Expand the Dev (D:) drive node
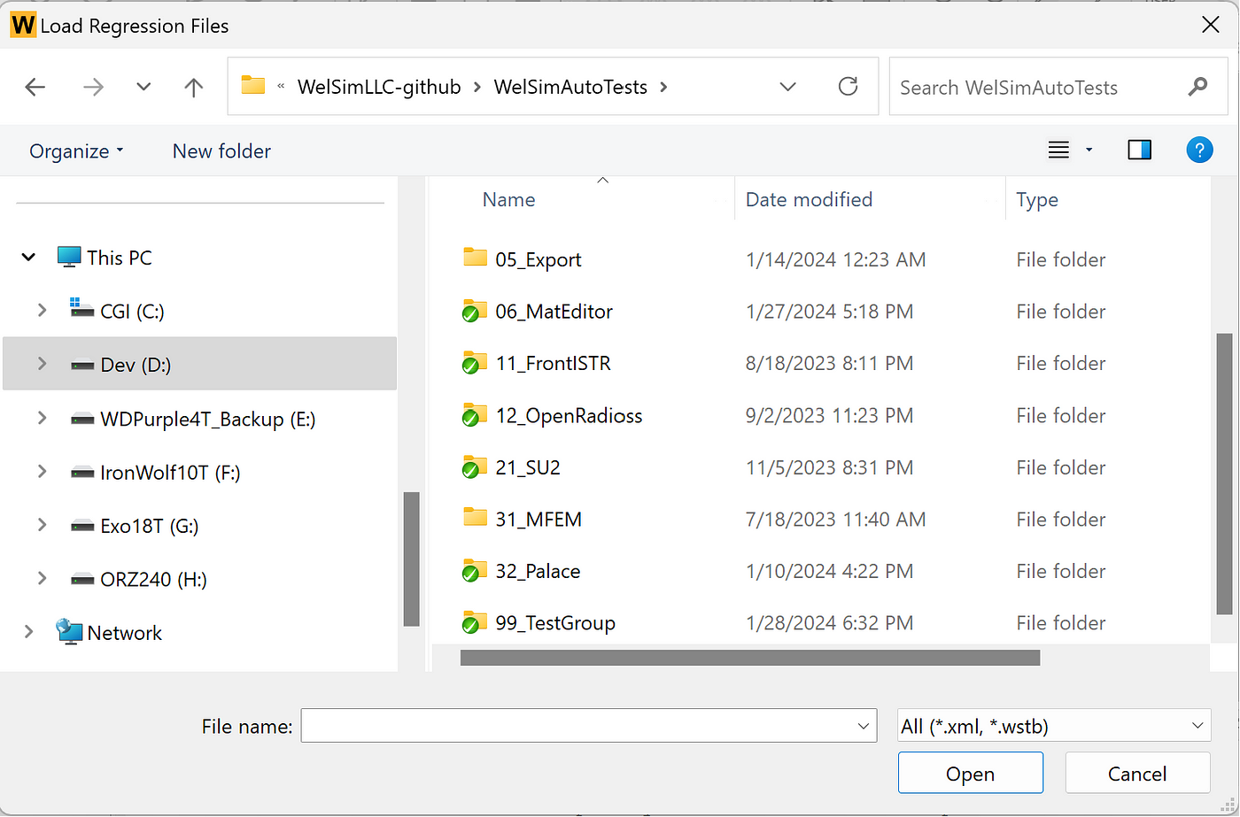1240x817 pixels. (x=42, y=364)
